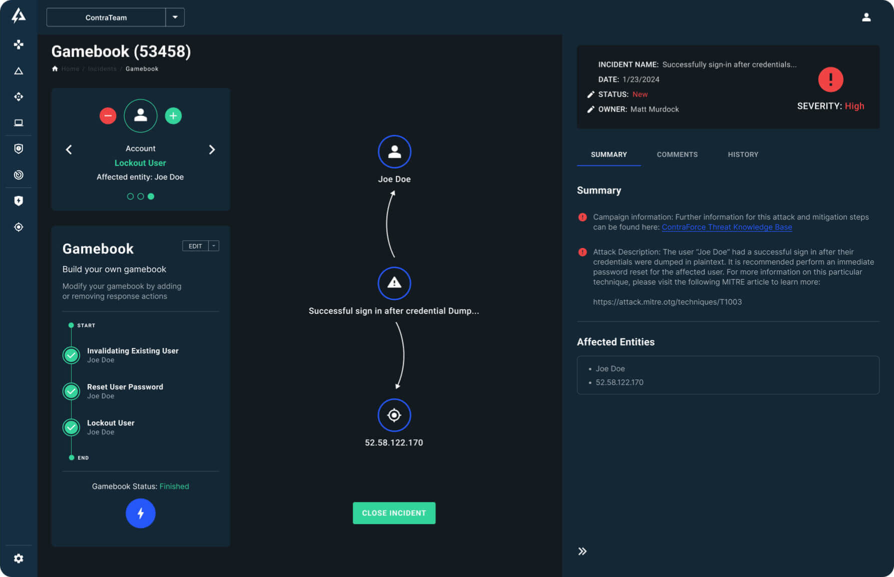The width and height of the screenshot is (894, 577).
Task: Open ContraForce Threat Knowledge Base link
Action: point(726,227)
